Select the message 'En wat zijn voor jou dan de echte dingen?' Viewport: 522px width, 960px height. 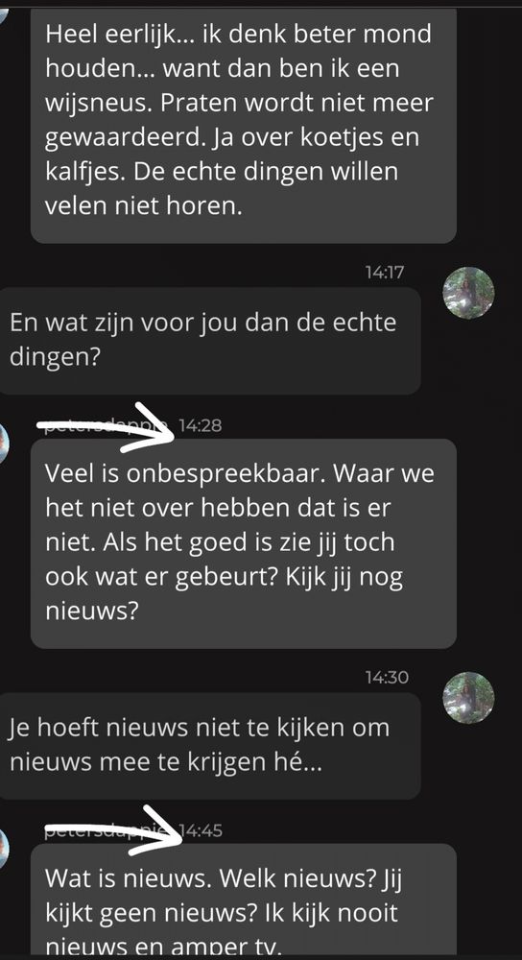coord(209,341)
